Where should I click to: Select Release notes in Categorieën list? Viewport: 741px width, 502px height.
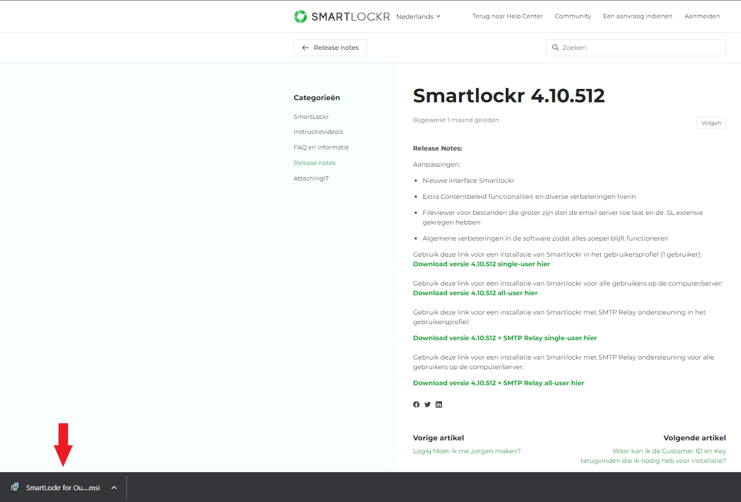(315, 163)
